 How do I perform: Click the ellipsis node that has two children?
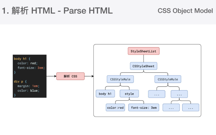pos(179,94)
